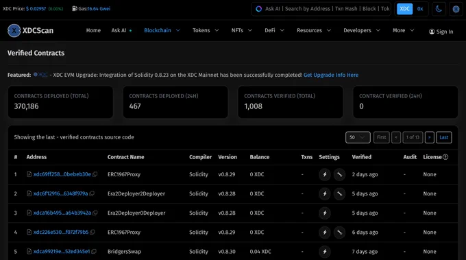
Task: Click contract file icon in row 3
Action: click(x=29, y=213)
